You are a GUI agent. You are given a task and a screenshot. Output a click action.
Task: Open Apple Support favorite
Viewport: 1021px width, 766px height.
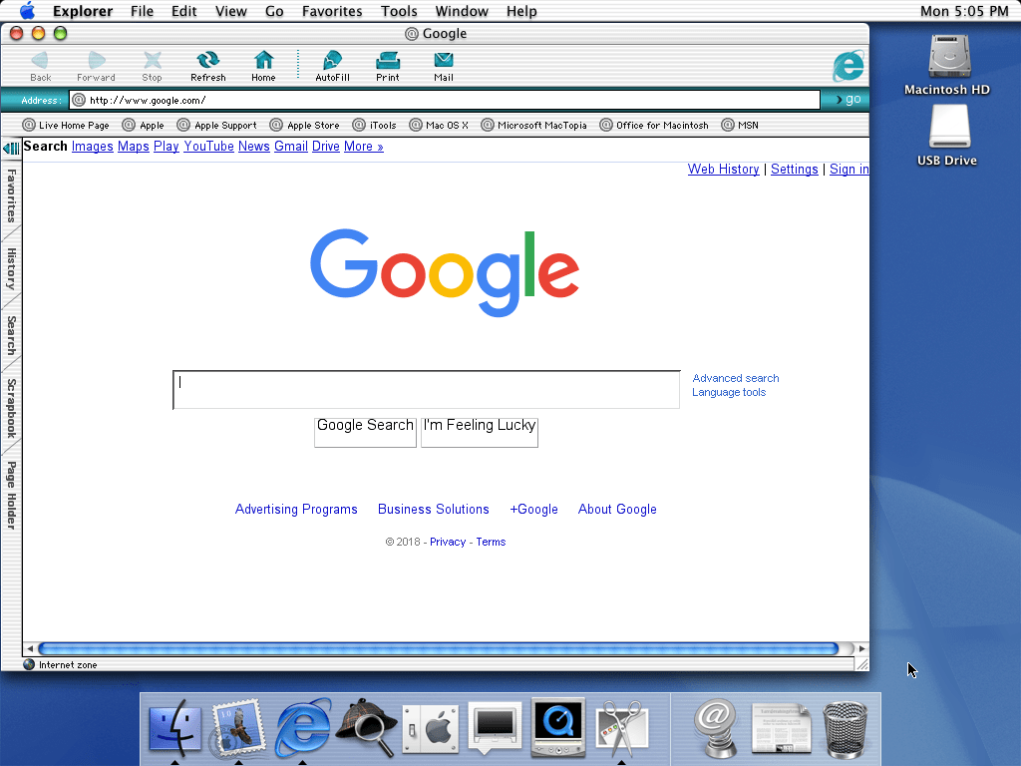pyautogui.click(x=217, y=125)
